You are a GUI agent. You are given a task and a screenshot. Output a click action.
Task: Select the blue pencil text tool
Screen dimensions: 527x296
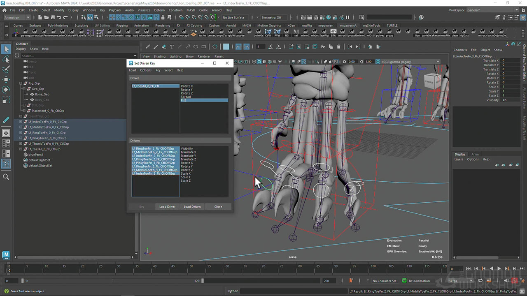click(x=172, y=46)
